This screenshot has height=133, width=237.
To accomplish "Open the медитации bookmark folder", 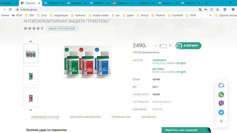I will tap(59, 15).
